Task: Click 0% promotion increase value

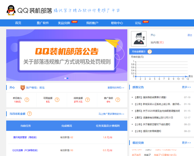Action: click(x=108, y=102)
